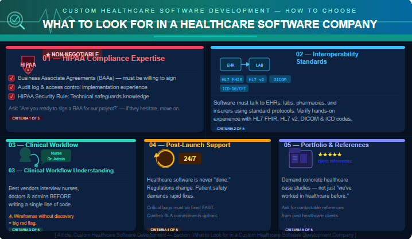Click the 'Demand concrete healthcare case studies' paragraph
The image size is (412, 239).
tap(316, 188)
